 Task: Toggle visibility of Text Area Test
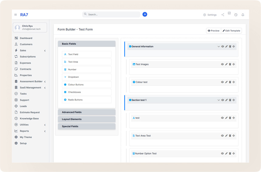pos(222,135)
